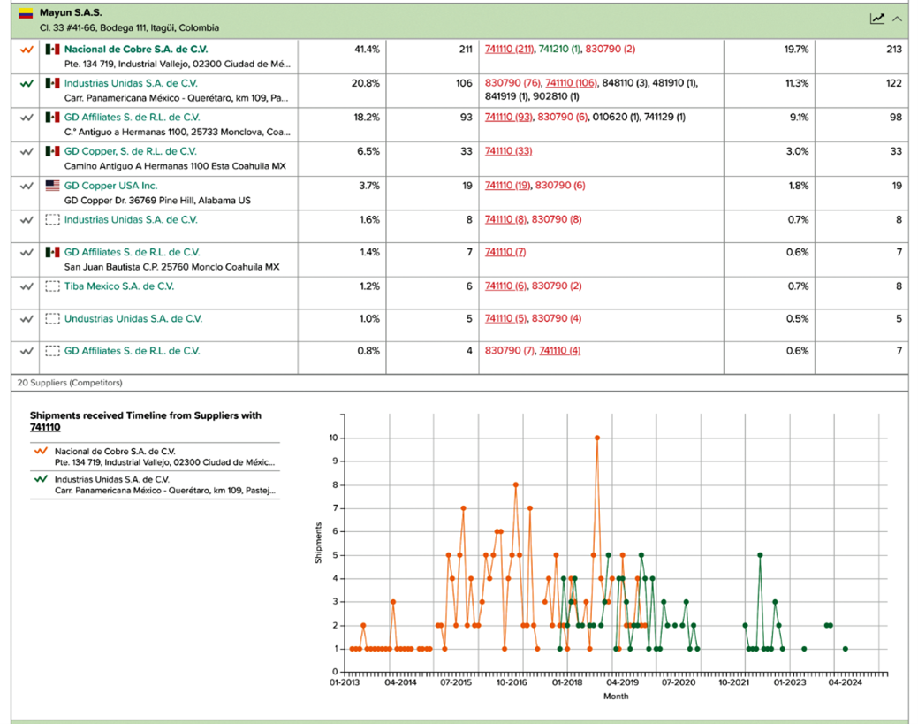This screenshot has height=724, width=918.
Task: Click the 122 total in Industrias Unidas row
Action: (894, 83)
